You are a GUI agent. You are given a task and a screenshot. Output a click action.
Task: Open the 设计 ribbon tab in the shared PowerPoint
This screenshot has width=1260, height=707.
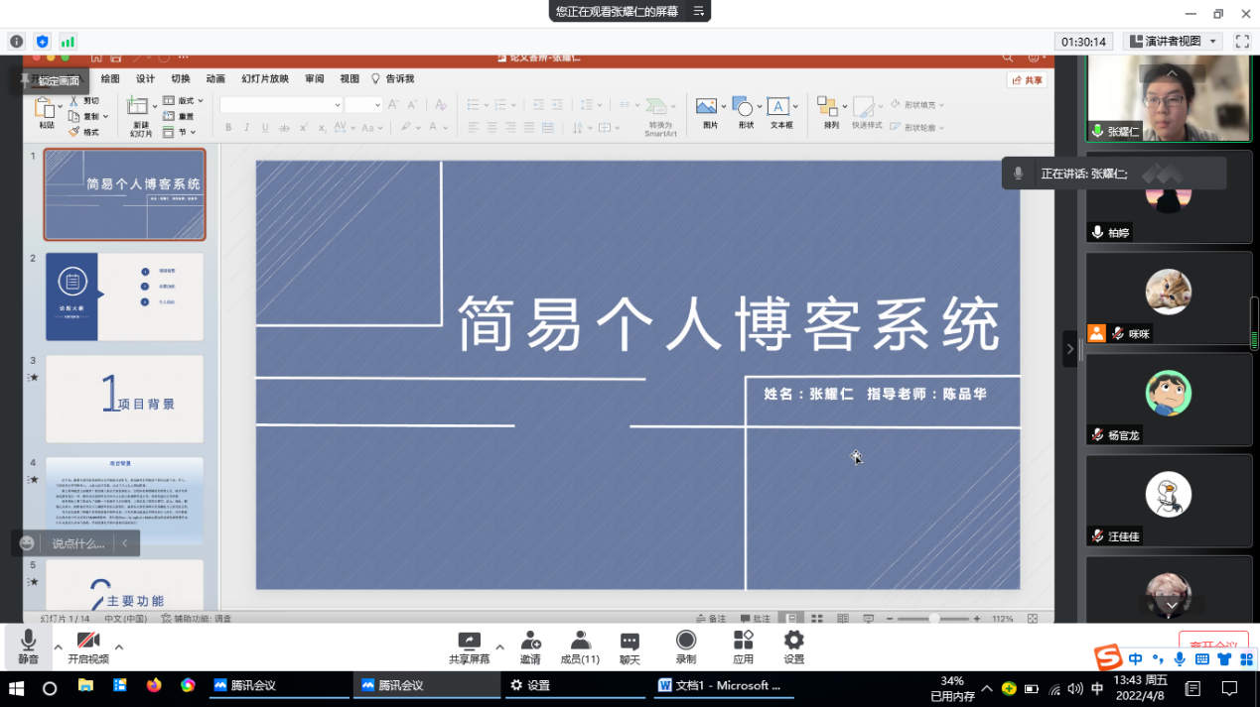pos(145,79)
